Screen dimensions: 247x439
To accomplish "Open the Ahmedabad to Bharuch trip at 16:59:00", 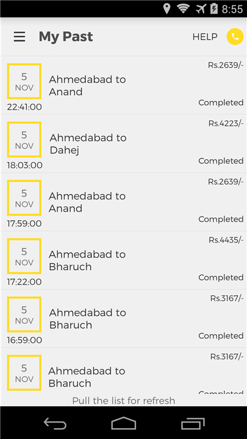I will (x=123, y=319).
